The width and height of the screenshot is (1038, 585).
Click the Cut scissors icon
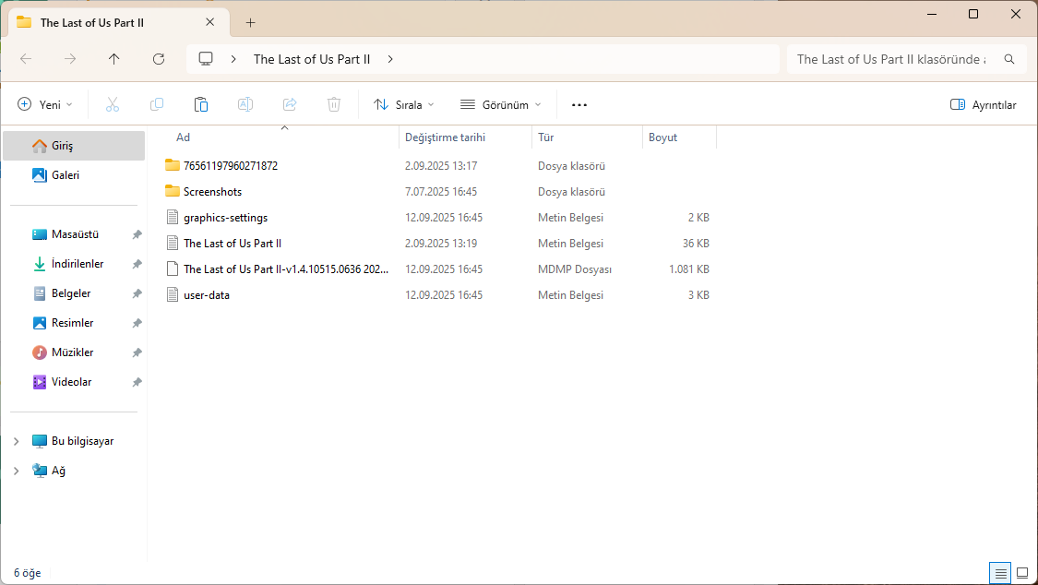(113, 104)
